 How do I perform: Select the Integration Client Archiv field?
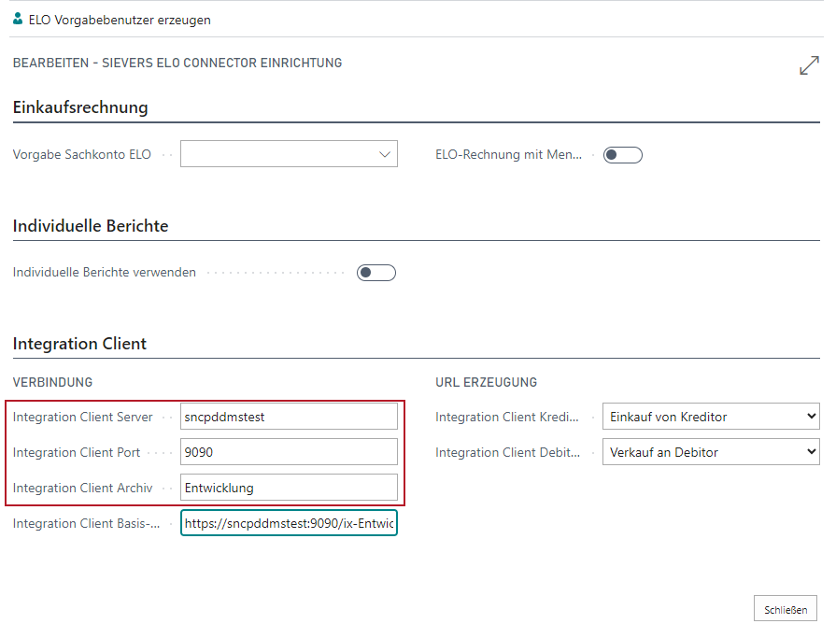pyautogui.click(x=289, y=488)
